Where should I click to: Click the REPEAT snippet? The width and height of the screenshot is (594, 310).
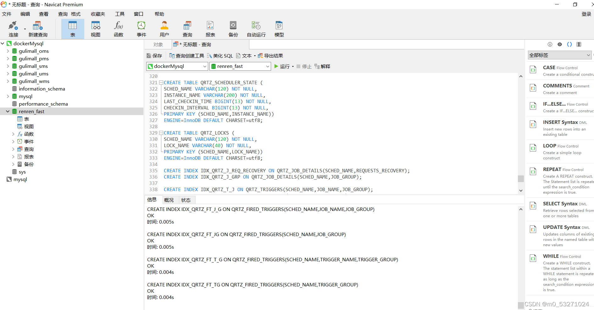[x=560, y=180]
